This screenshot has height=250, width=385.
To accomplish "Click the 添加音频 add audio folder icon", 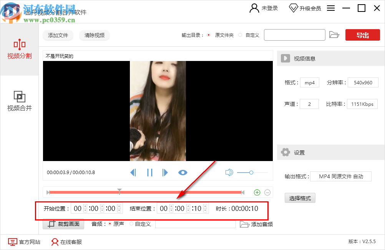I will 245,224.
